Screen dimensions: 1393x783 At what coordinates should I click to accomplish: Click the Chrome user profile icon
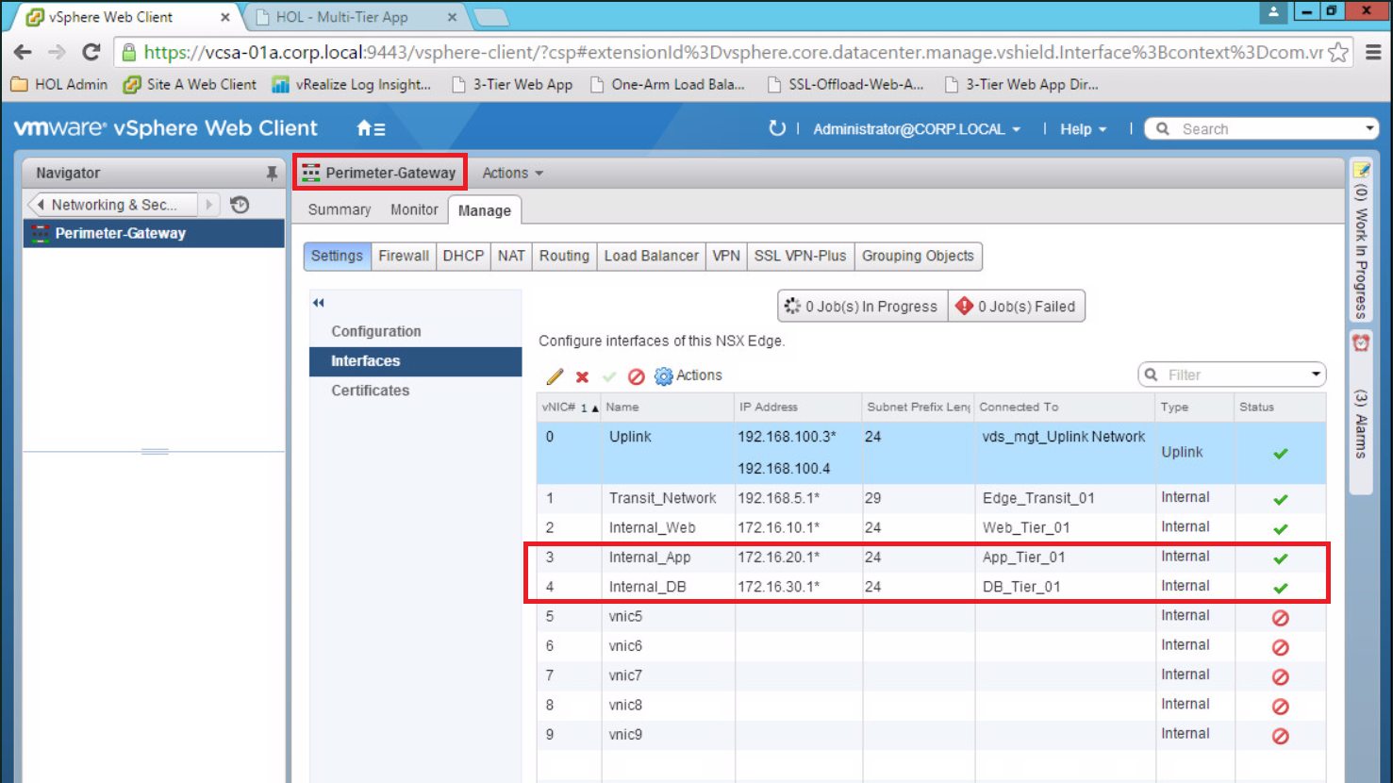coord(1273,11)
